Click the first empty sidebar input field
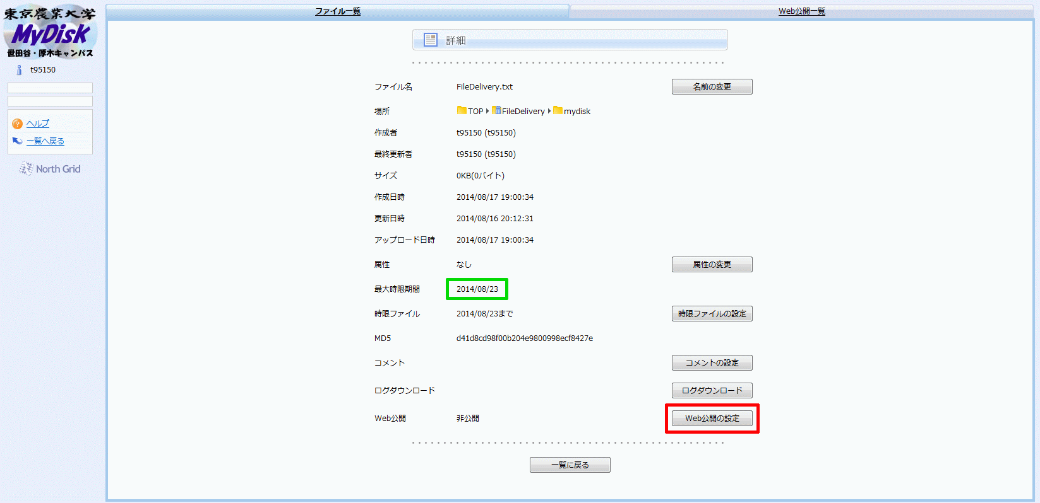1040x503 pixels. coord(50,88)
